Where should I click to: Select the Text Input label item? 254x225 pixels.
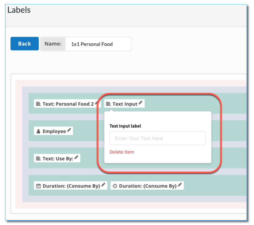tap(125, 104)
